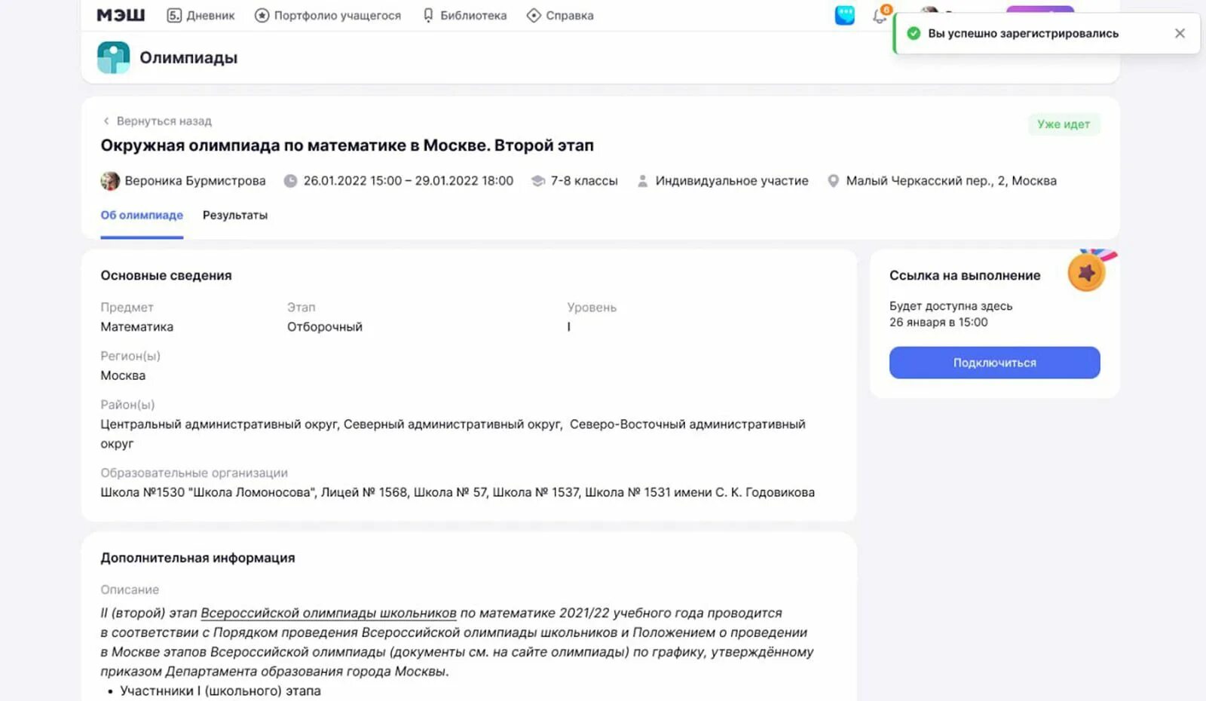The height and width of the screenshot is (701, 1206).
Task: Select the Об олимпиаде tab
Action: tap(142, 215)
